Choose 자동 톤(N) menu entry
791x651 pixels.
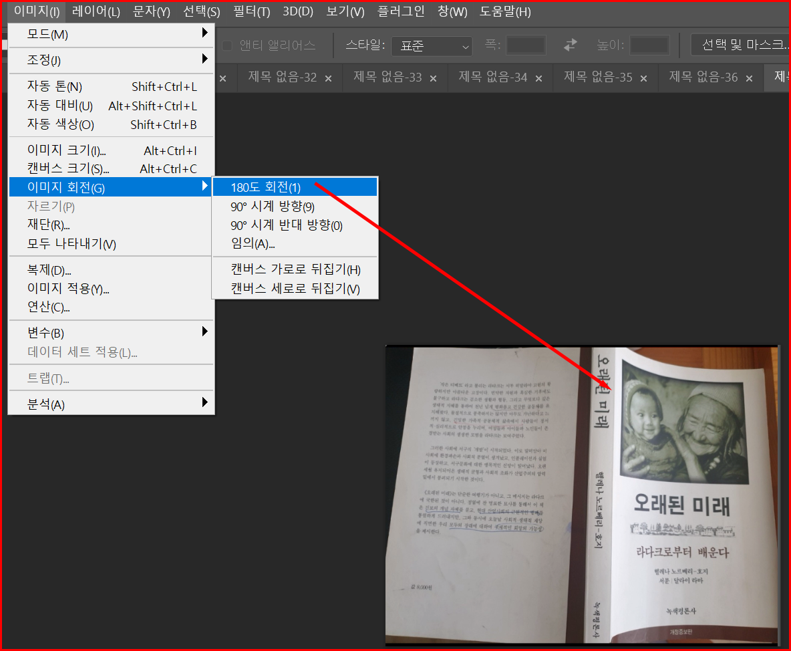pos(112,86)
